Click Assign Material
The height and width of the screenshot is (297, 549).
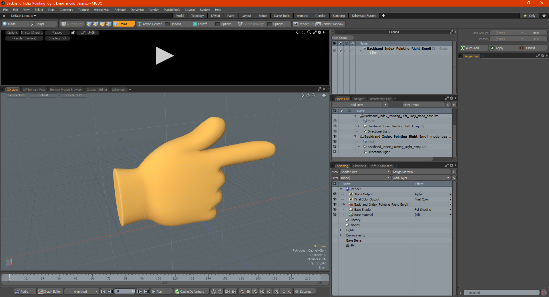pos(421,172)
